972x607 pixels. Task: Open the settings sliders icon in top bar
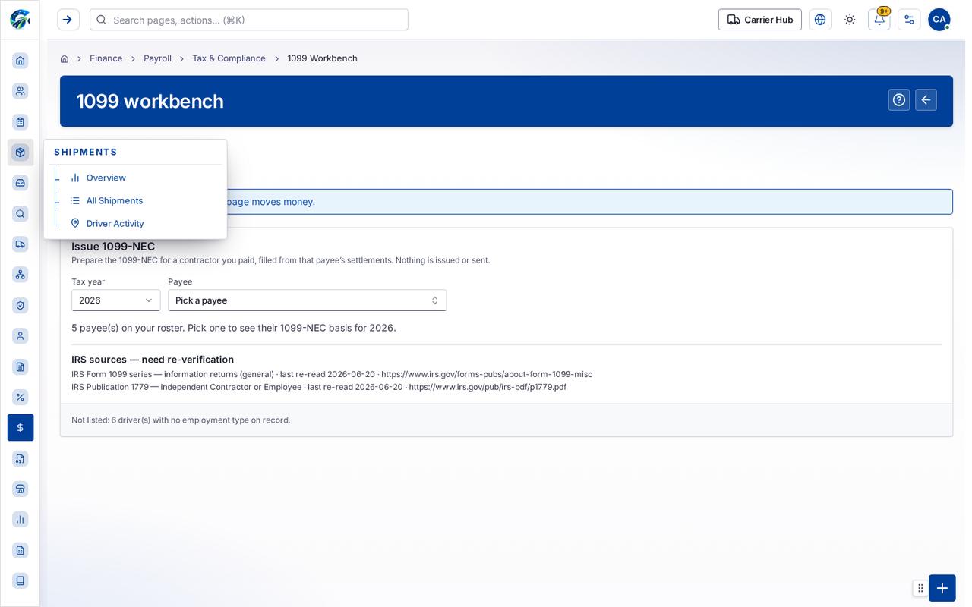coord(909,20)
